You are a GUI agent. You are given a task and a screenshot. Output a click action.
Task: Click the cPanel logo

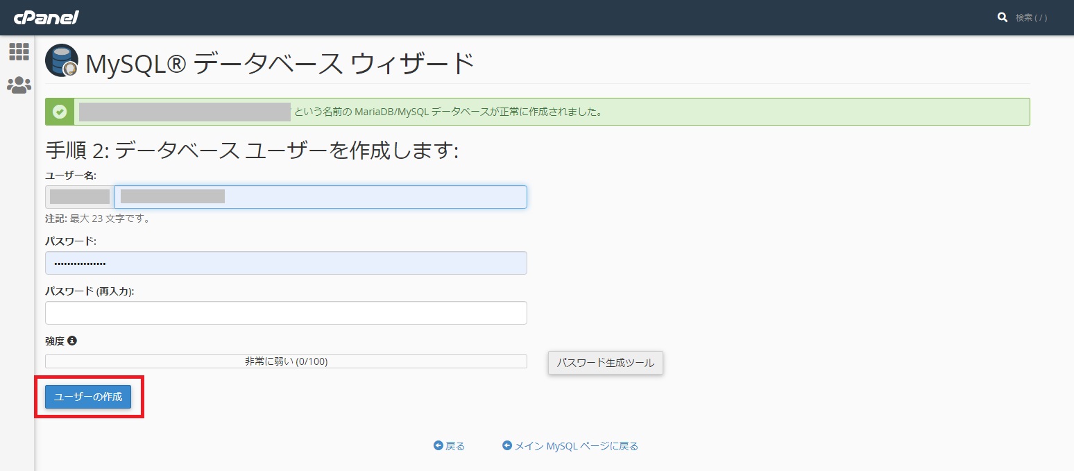[x=46, y=17]
